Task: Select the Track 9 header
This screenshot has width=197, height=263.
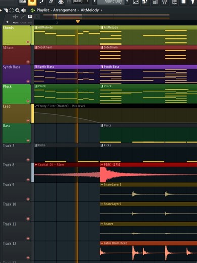Action: point(17,192)
